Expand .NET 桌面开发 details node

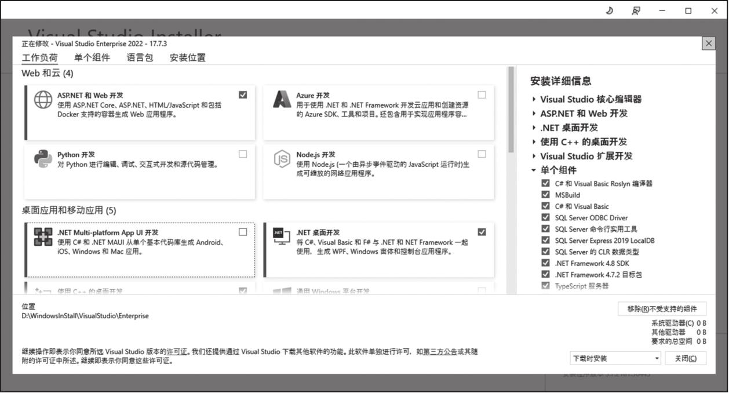click(x=534, y=128)
